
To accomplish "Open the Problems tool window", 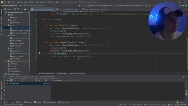I will pyautogui.click(x=28, y=102).
